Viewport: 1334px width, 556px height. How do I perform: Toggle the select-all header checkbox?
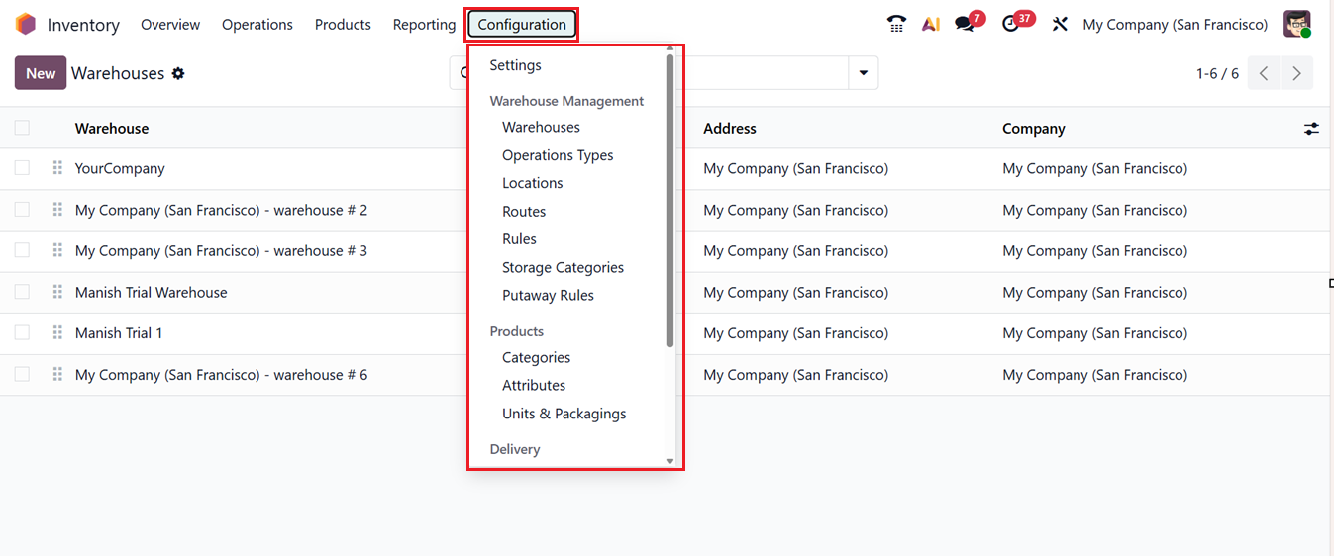tap(22, 128)
